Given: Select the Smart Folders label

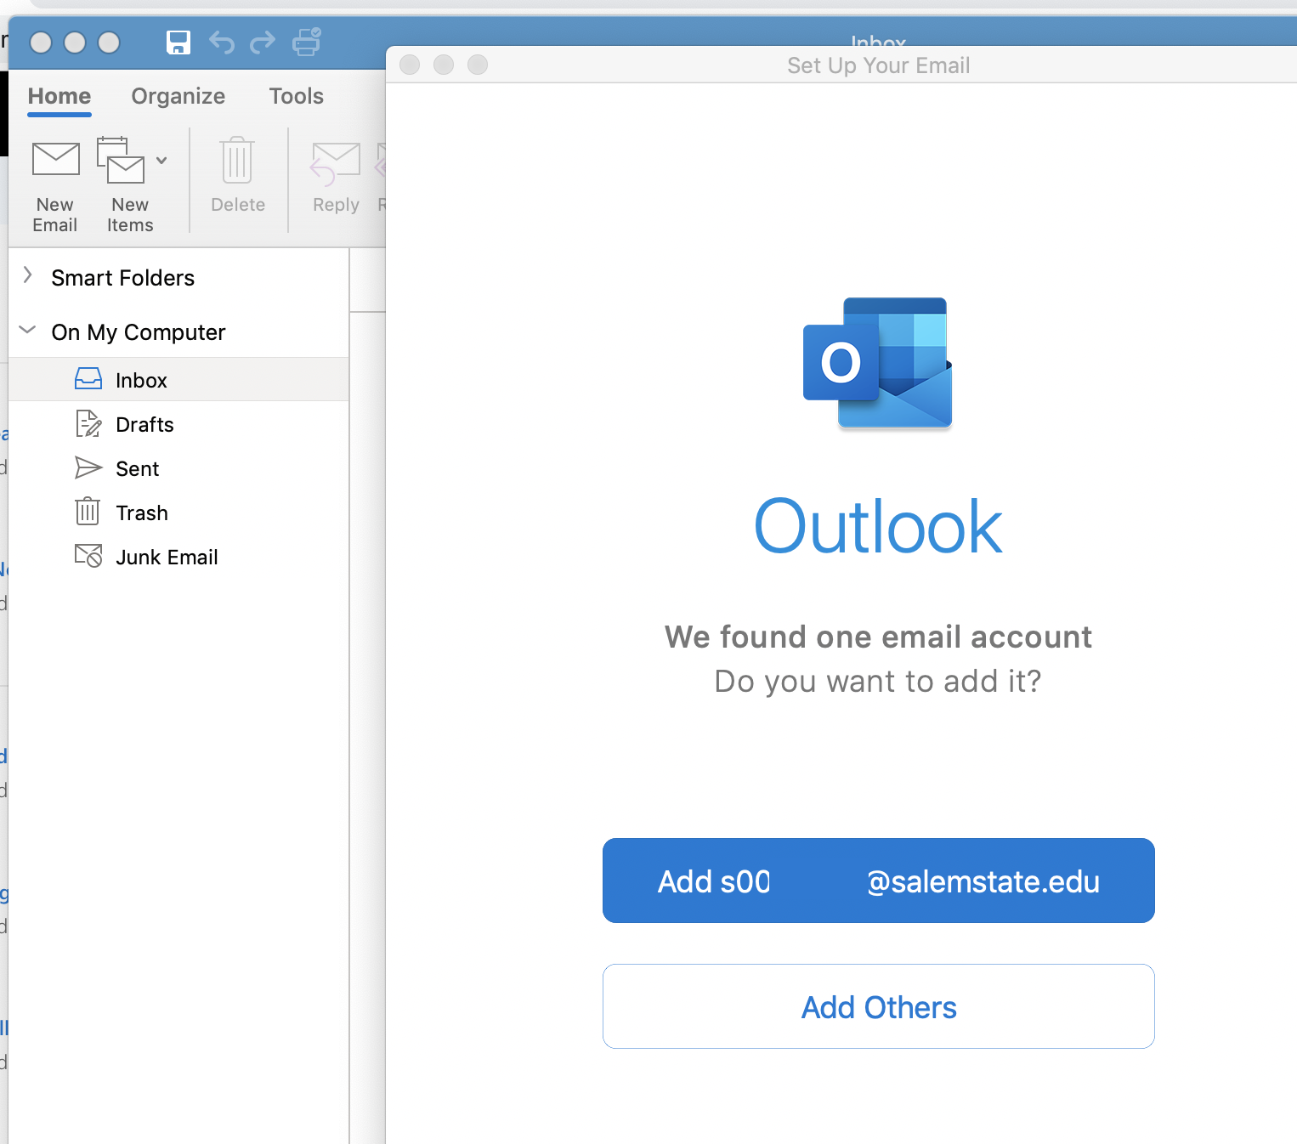Looking at the screenshot, I should click(122, 278).
